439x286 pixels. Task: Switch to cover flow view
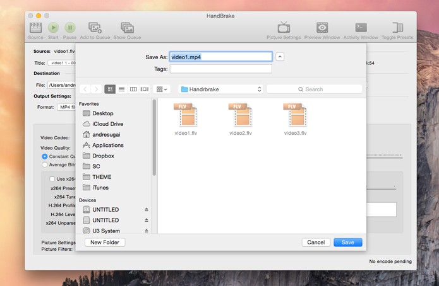click(x=145, y=89)
